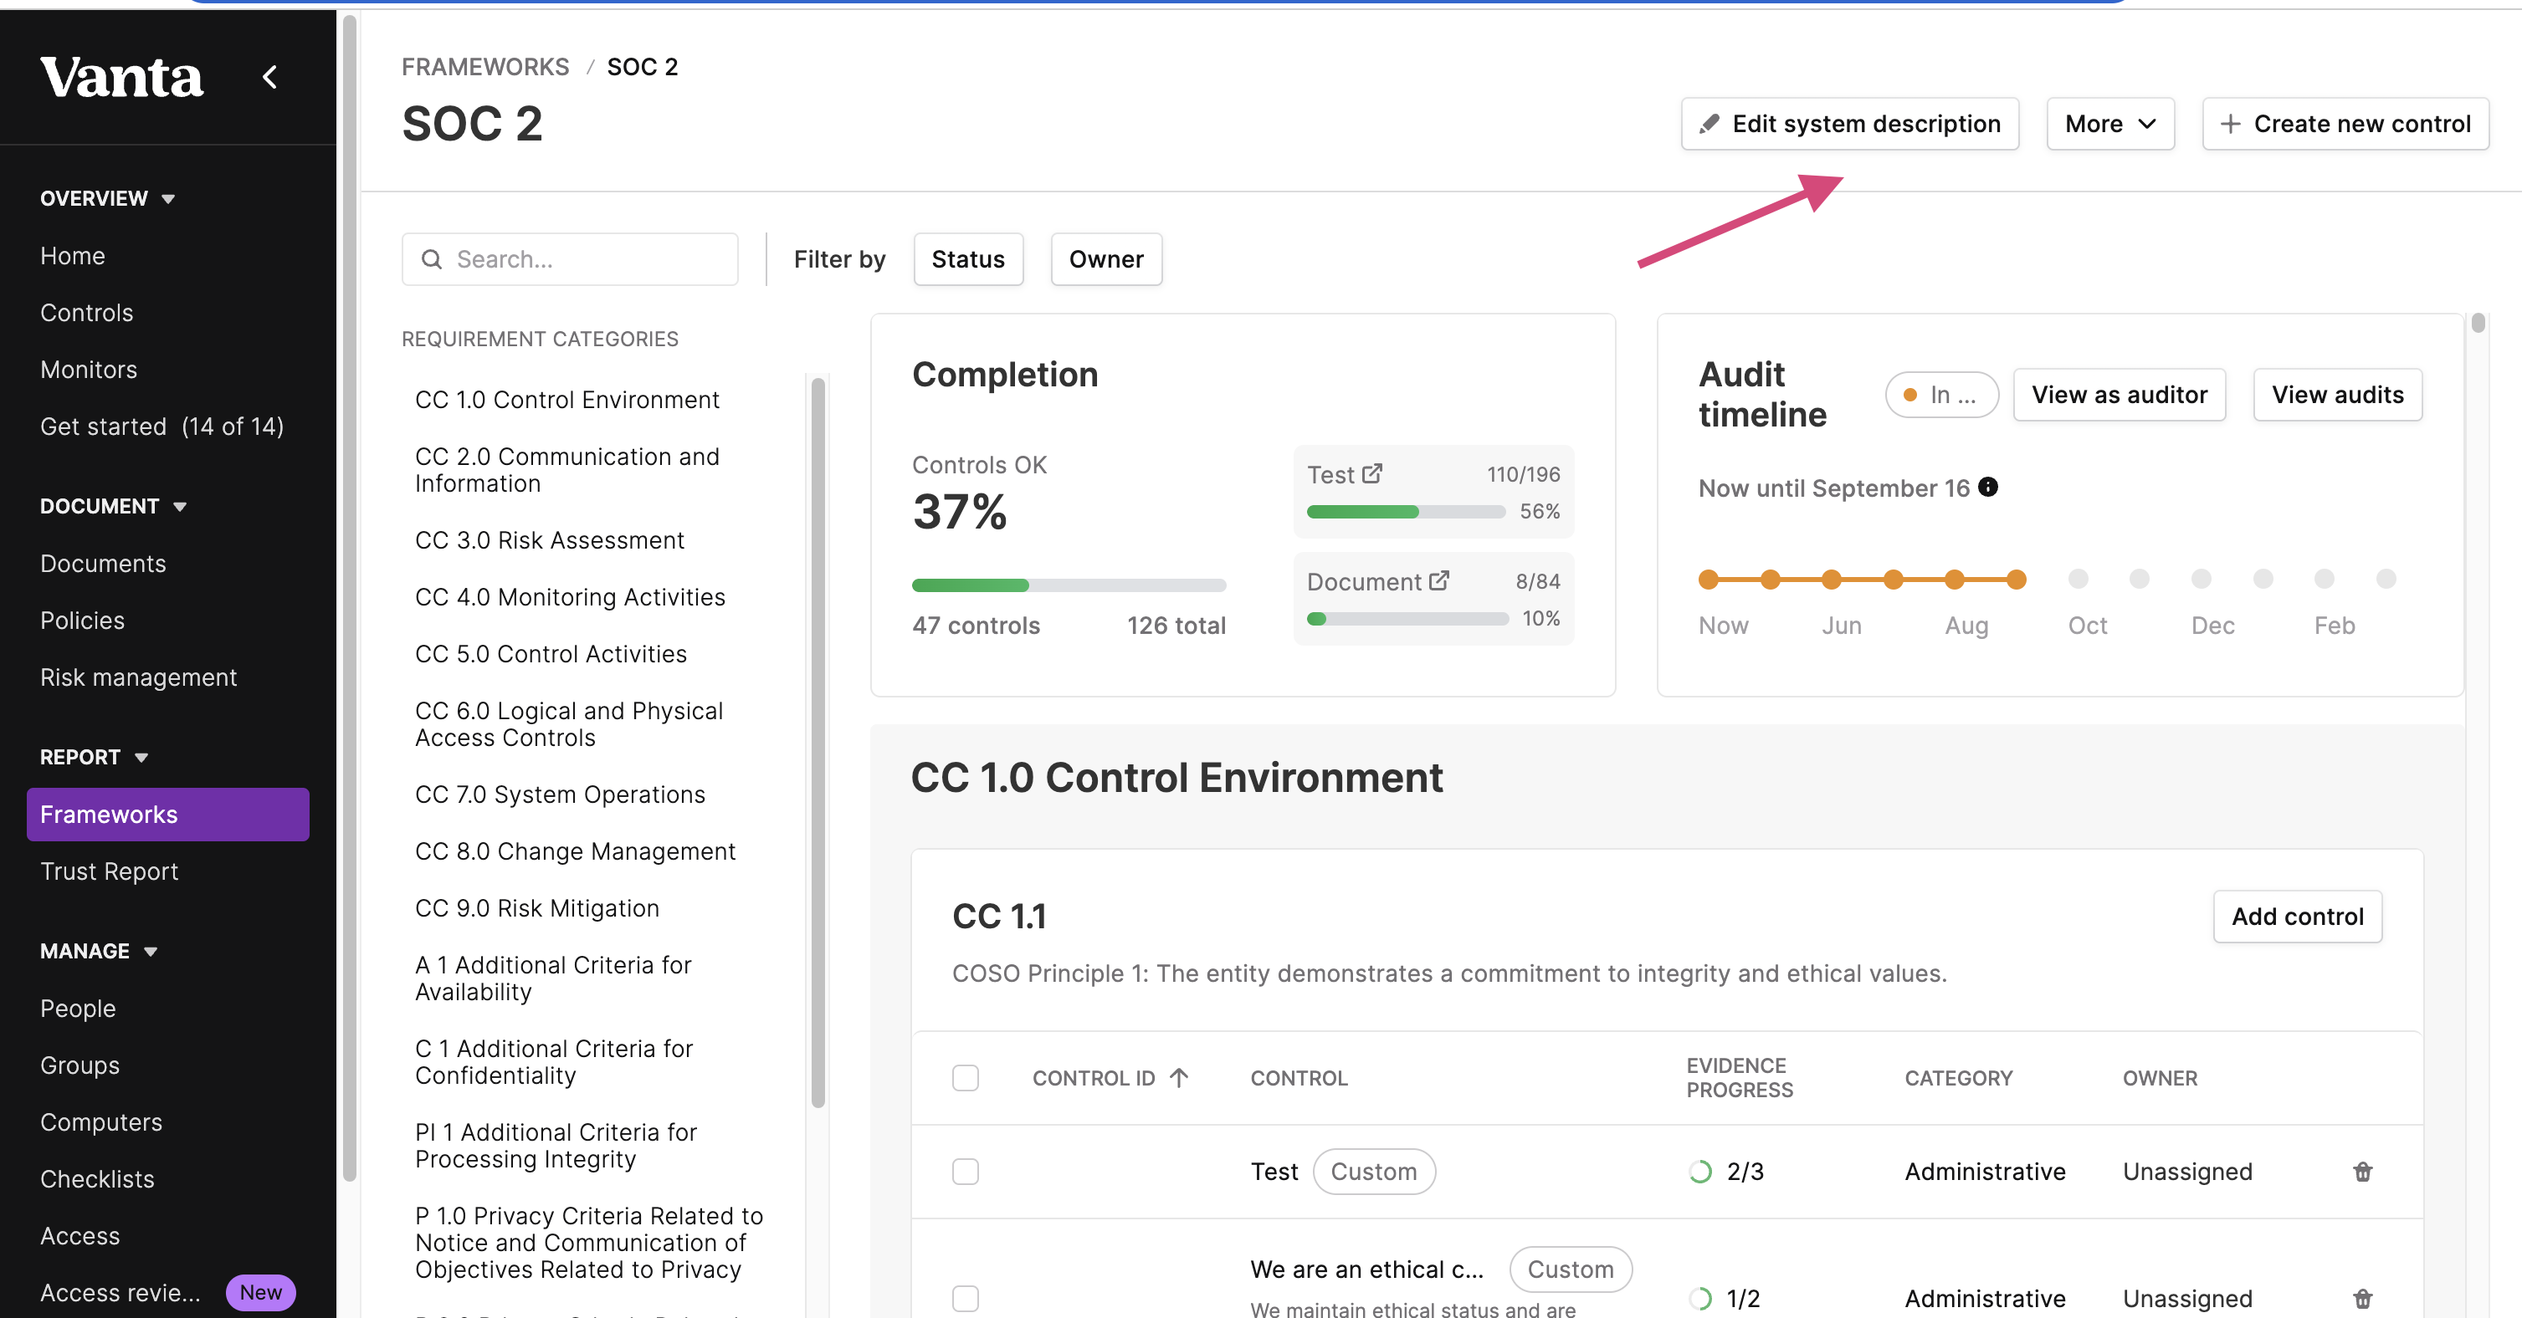
Task: Check the ethical control row checkbox
Action: click(x=966, y=1299)
